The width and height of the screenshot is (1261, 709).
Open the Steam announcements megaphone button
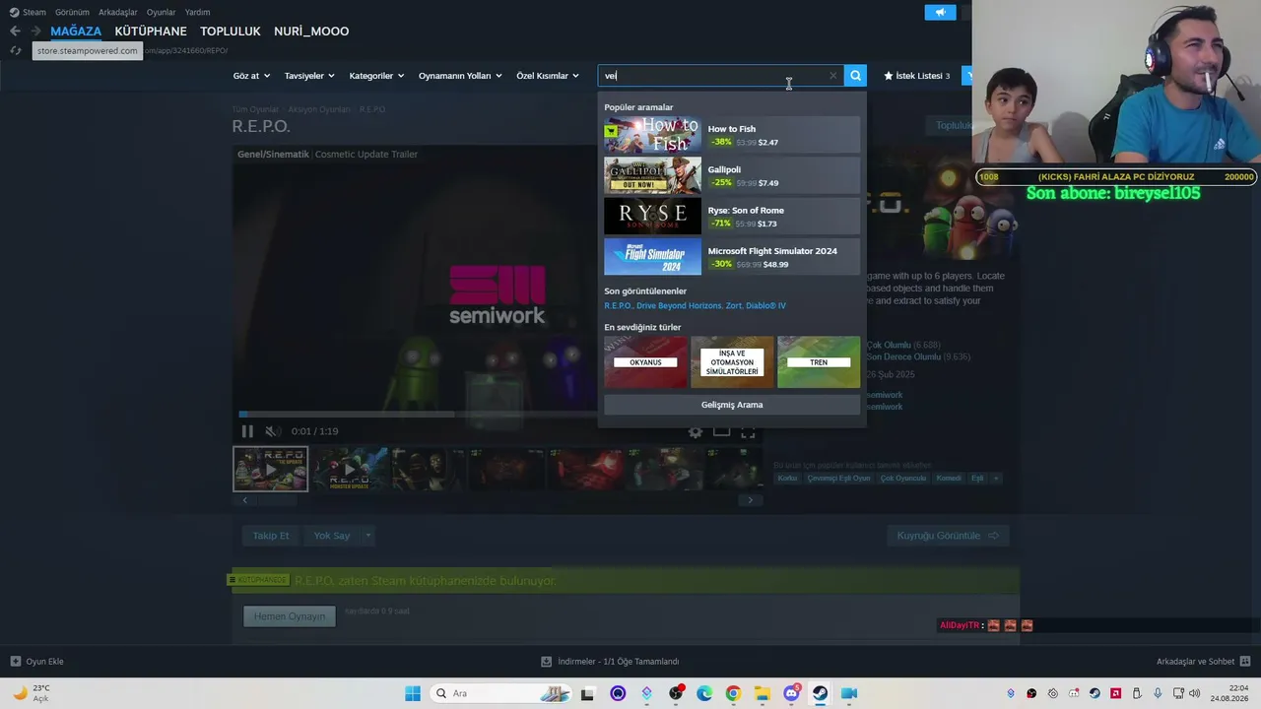tap(940, 13)
